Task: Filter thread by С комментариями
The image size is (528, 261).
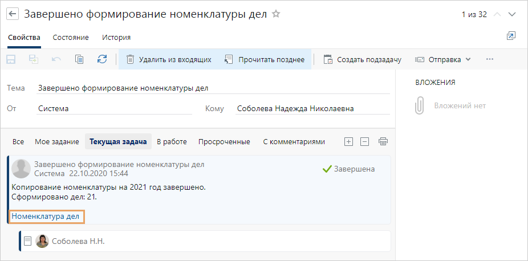Action: (294, 142)
